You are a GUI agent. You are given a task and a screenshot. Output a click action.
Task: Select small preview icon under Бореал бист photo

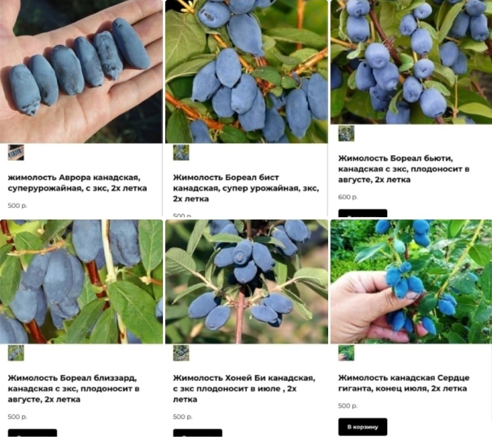[181, 152]
